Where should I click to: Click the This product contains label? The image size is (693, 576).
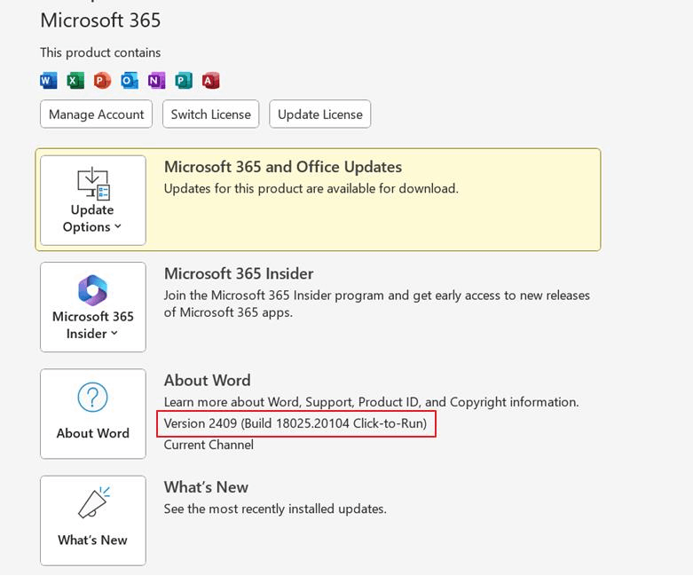tap(100, 52)
